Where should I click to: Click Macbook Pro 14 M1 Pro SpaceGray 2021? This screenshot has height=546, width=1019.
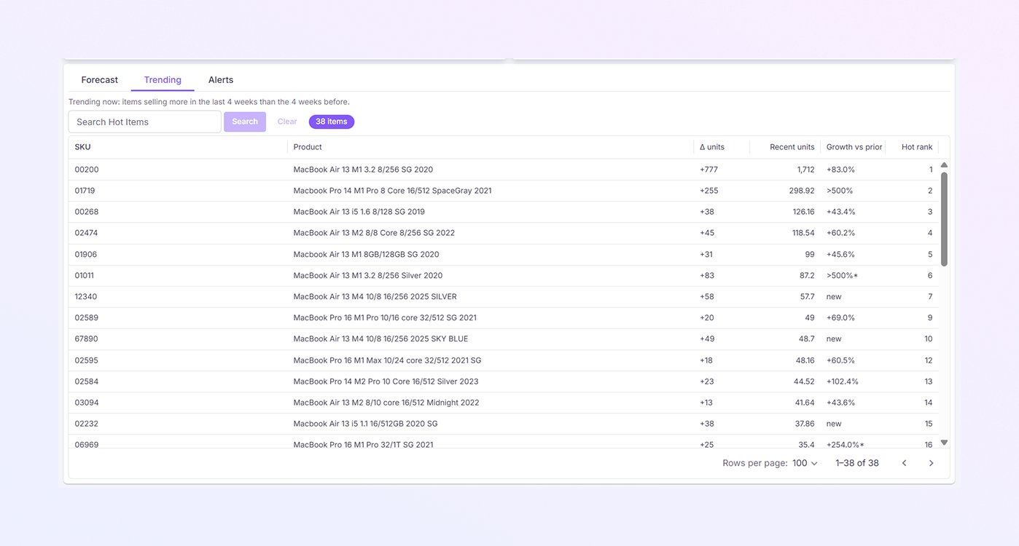(x=392, y=191)
